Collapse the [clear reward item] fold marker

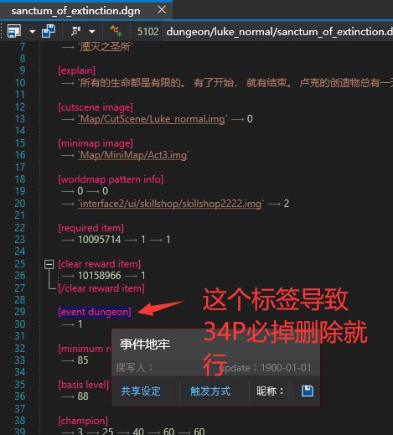click(x=49, y=264)
